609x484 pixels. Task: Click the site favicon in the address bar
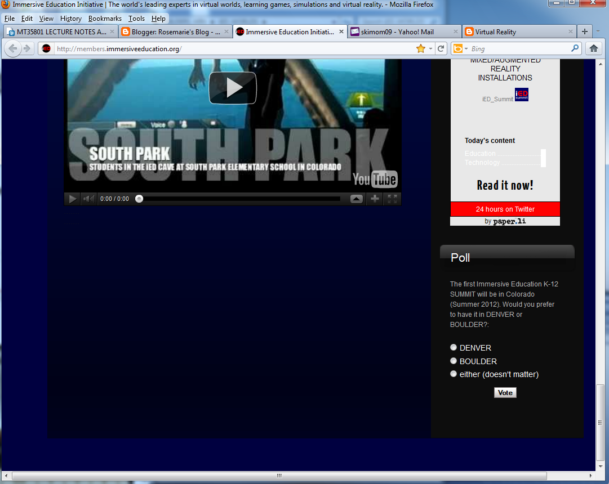pos(46,48)
